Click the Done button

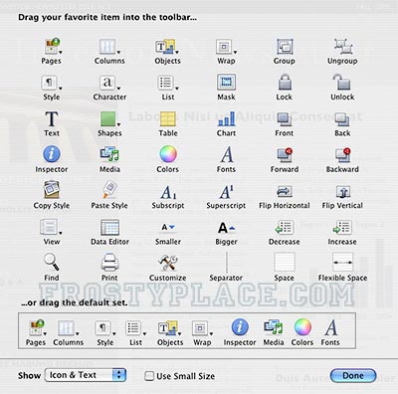tap(353, 376)
